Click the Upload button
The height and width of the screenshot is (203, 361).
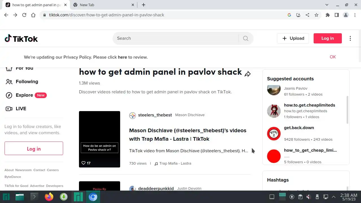click(x=293, y=38)
